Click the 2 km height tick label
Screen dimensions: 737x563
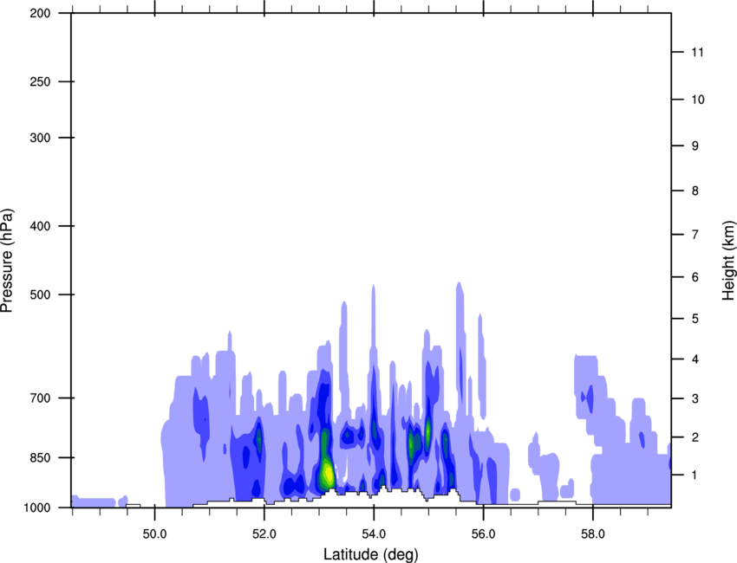point(695,437)
